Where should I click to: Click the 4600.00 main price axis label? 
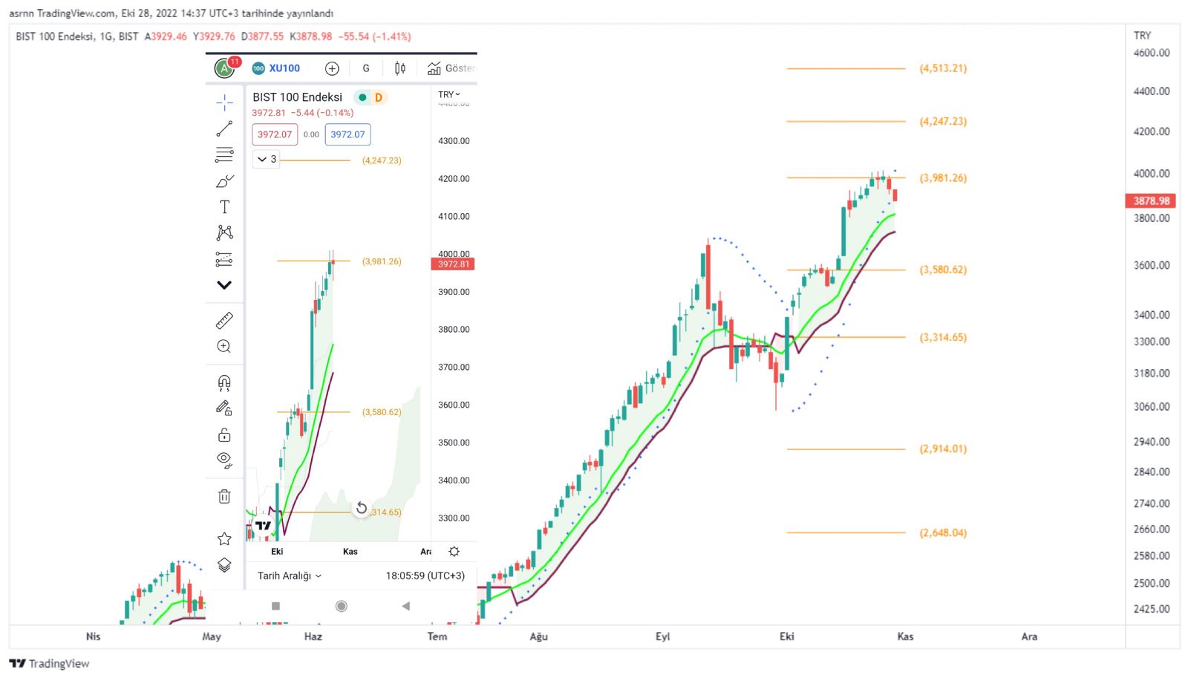pos(1152,53)
